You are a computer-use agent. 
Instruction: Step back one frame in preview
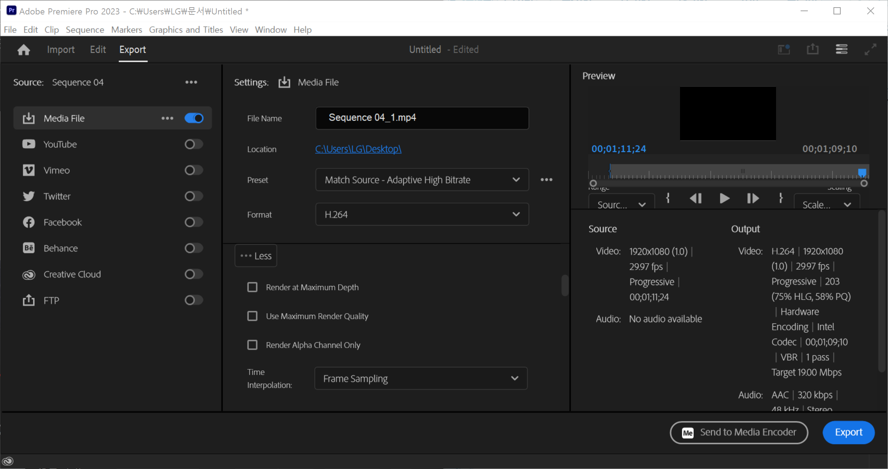click(696, 198)
